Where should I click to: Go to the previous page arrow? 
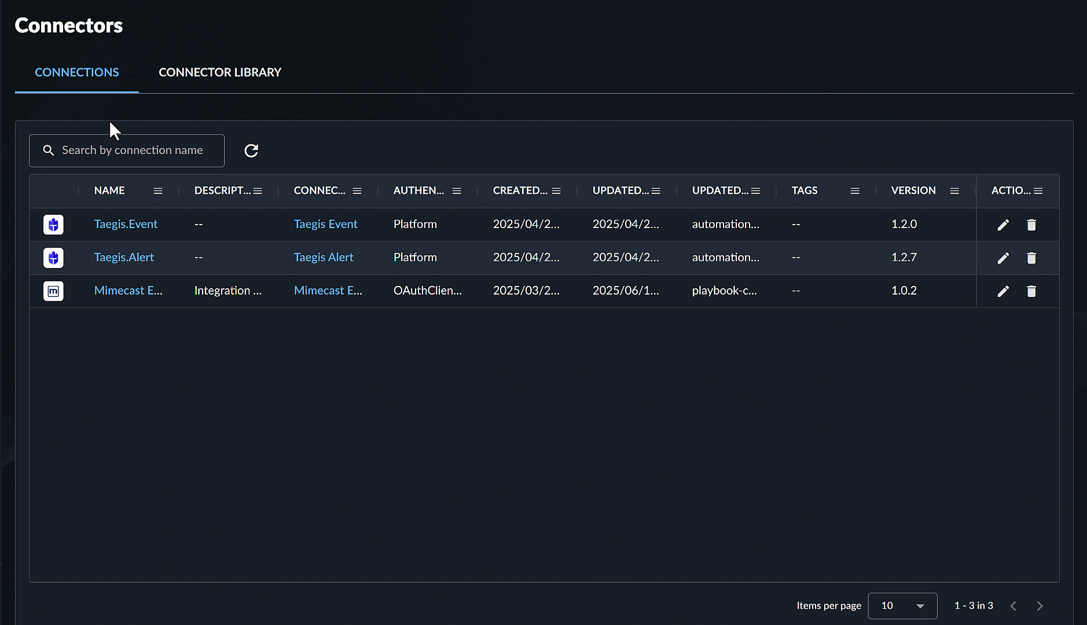point(1013,606)
